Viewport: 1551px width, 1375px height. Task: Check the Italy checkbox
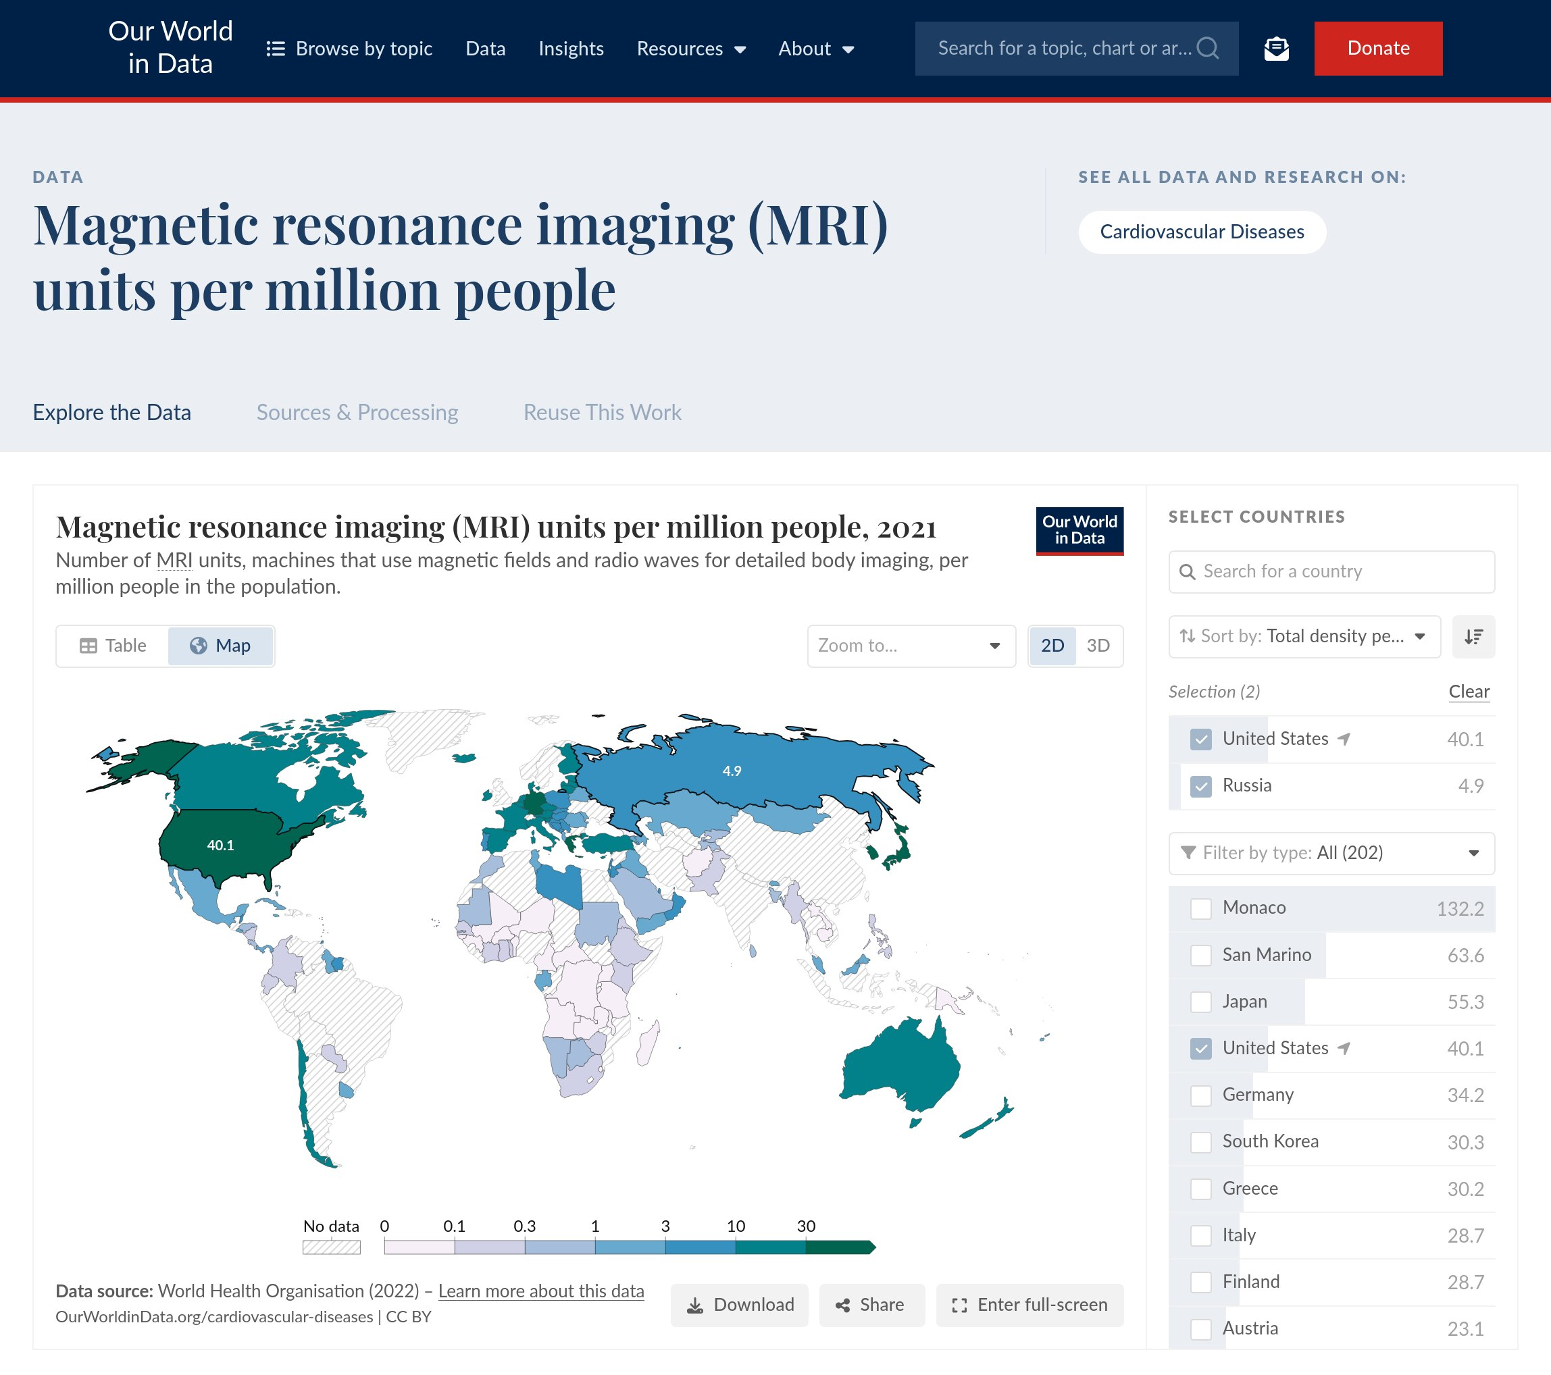[1200, 1235]
